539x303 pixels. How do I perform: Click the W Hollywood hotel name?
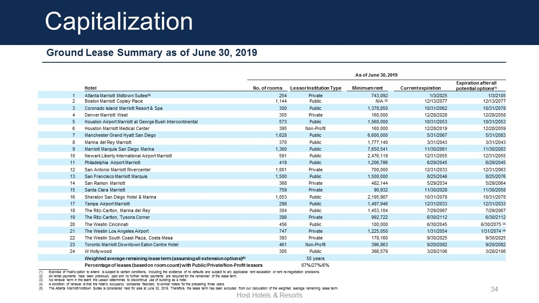[x=98, y=252]
